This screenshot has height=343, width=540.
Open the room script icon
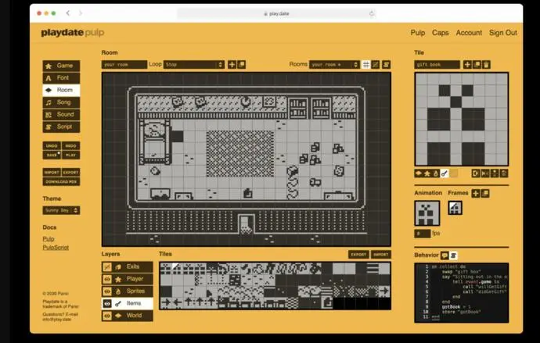(387, 65)
